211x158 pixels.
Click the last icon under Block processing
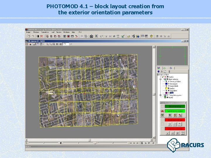pos(183,133)
